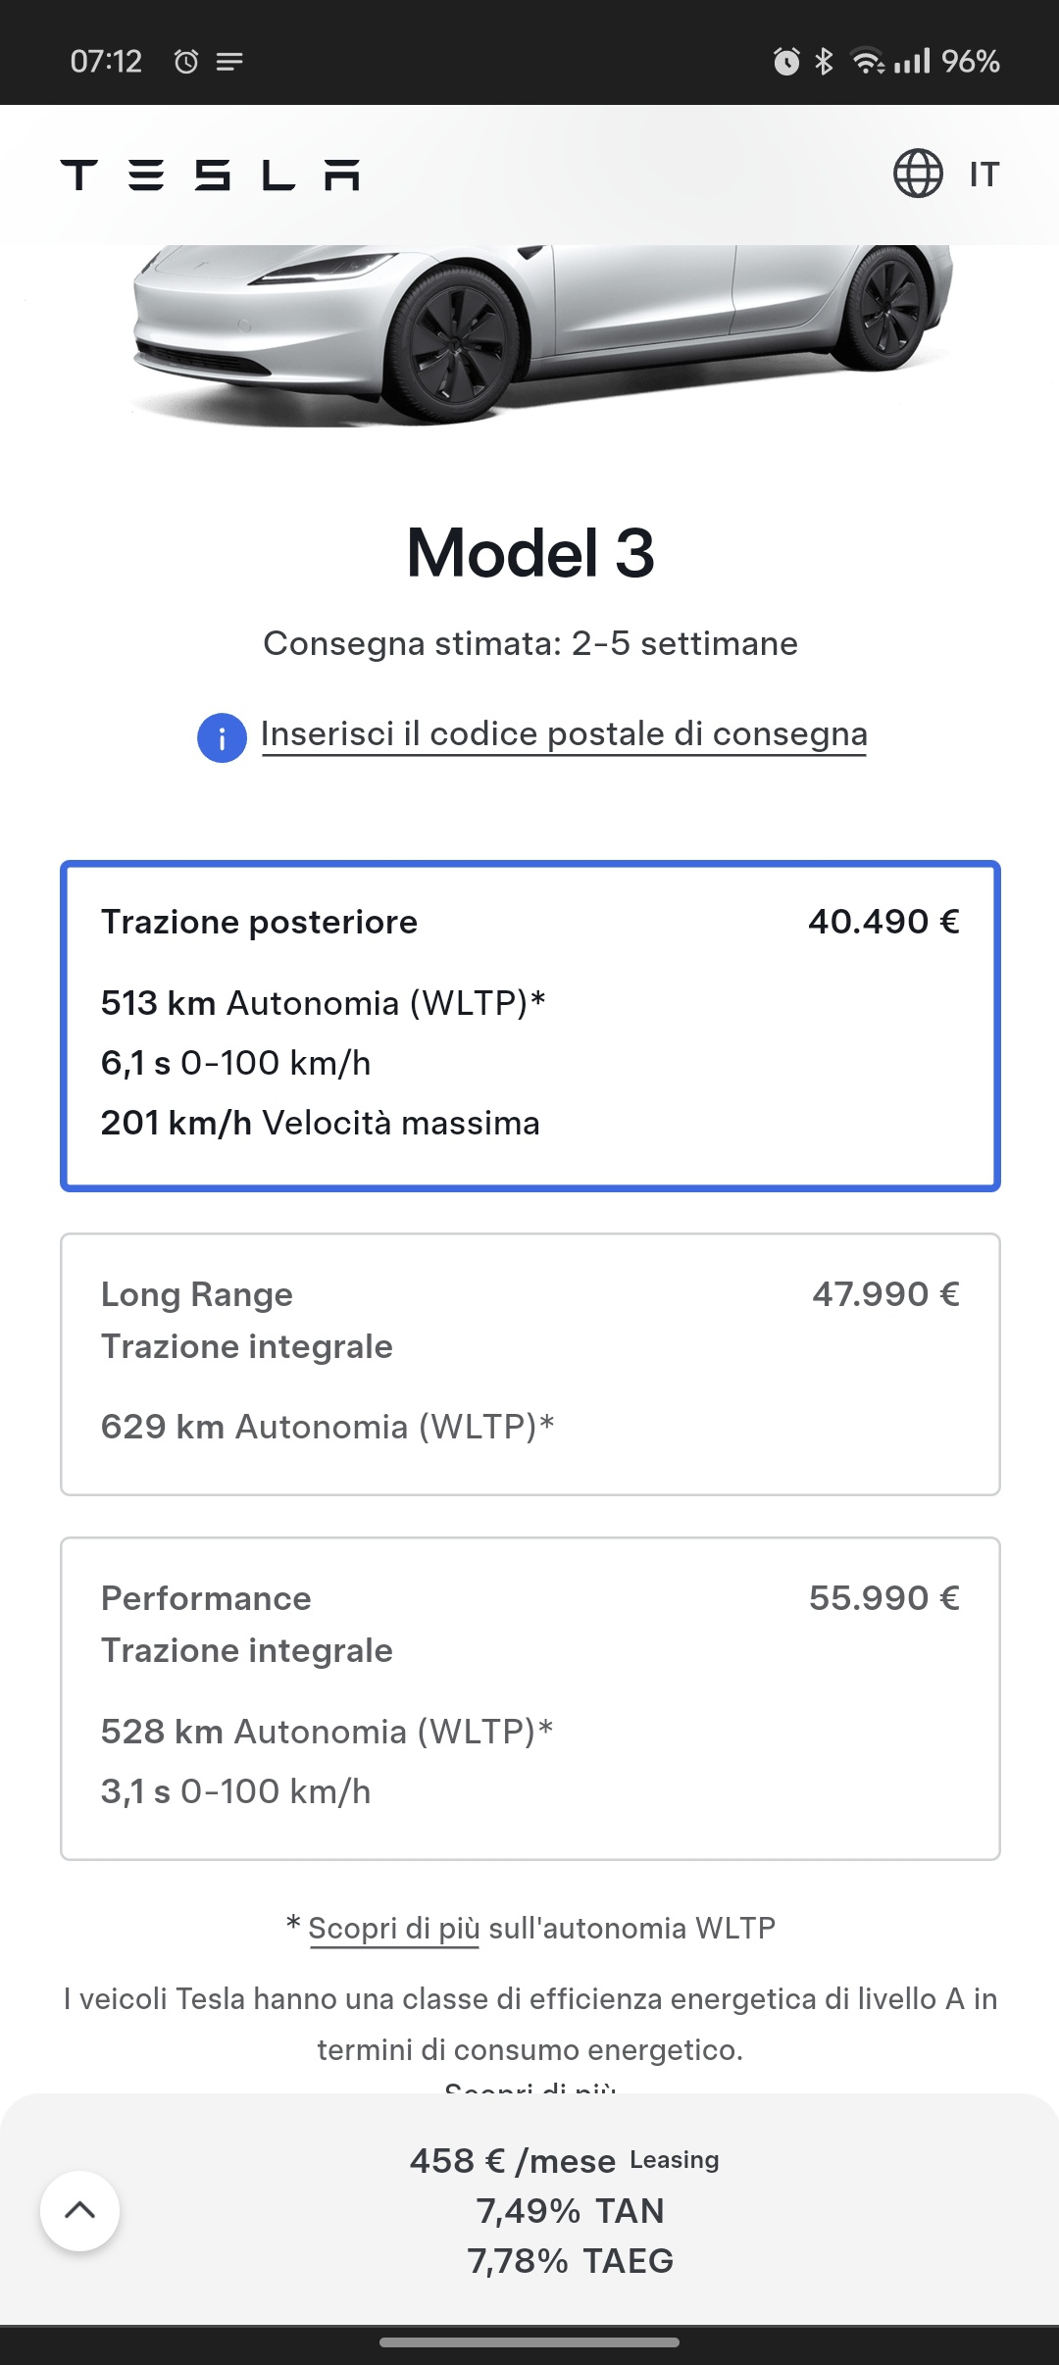The height and width of the screenshot is (2365, 1059).
Task: Click the blue info icon
Action: point(222,737)
